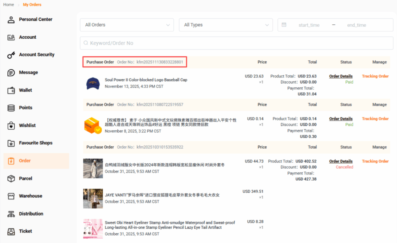The image size is (397, 243).
Task: Select the Distribution menu item
Action: coord(31,214)
